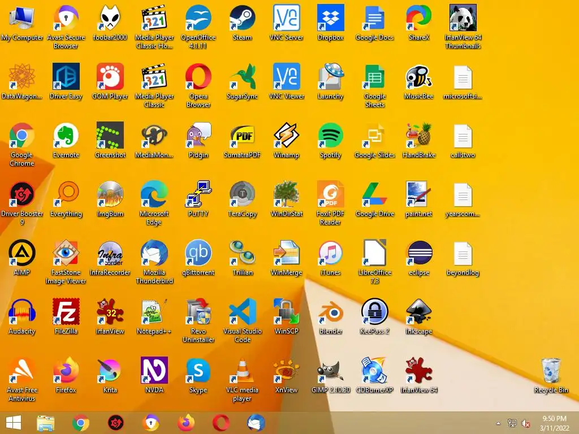The height and width of the screenshot is (434, 579).
Task: Click the Foxit PDF Reader icon
Action: [330, 194]
